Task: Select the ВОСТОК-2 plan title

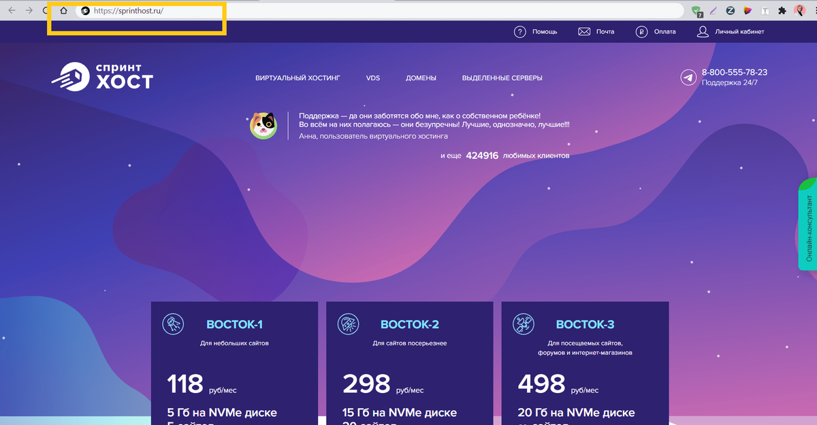Action: tap(410, 324)
